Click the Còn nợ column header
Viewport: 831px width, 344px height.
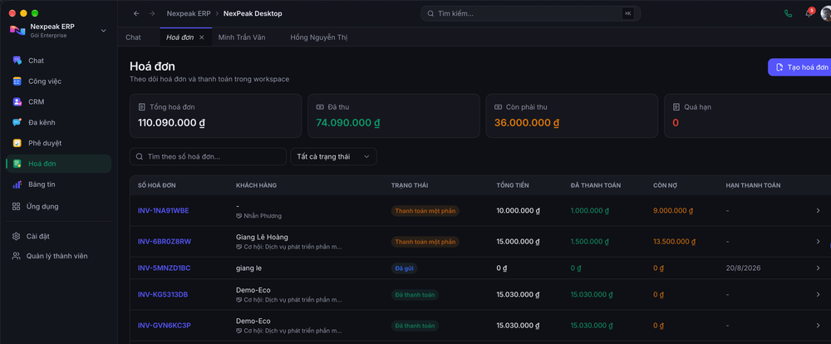click(665, 185)
